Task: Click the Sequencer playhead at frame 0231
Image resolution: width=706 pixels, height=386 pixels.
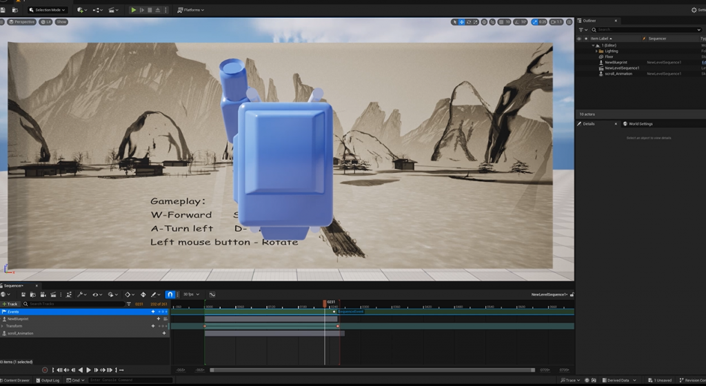Action: (325, 303)
